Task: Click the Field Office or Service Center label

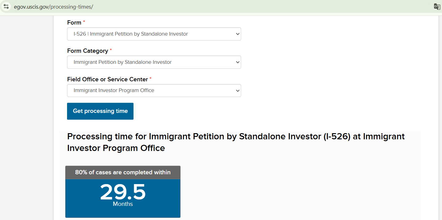Action: pyautogui.click(x=107, y=79)
